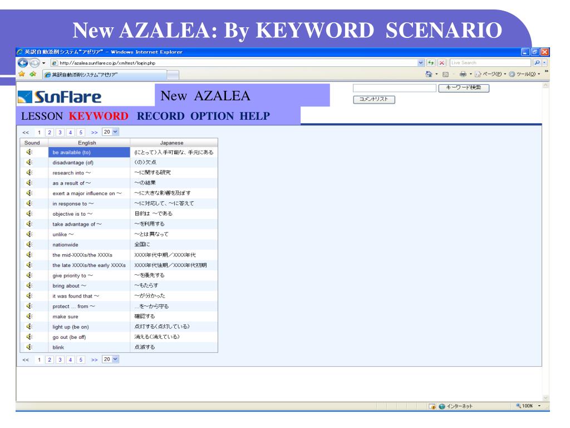Select the 英訳自動添削システム browser tab
Image resolution: width=570 pixels, height=428 pixels.
click(x=105, y=75)
